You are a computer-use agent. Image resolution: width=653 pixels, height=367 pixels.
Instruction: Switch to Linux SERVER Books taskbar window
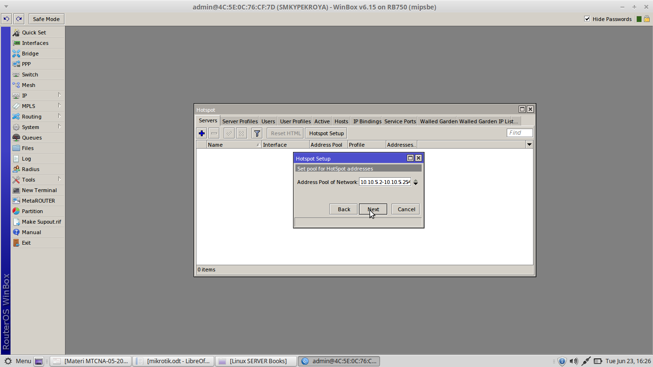click(256, 361)
